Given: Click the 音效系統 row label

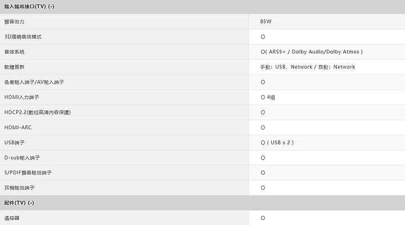Looking at the screenshot, I should click(x=14, y=52).
